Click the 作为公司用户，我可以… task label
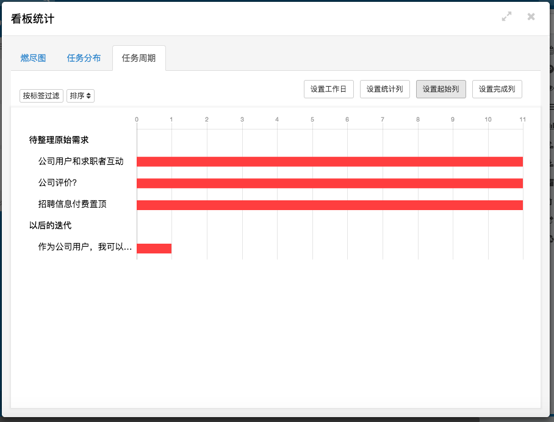The image size is (554, 422). [x=85, y=247]
